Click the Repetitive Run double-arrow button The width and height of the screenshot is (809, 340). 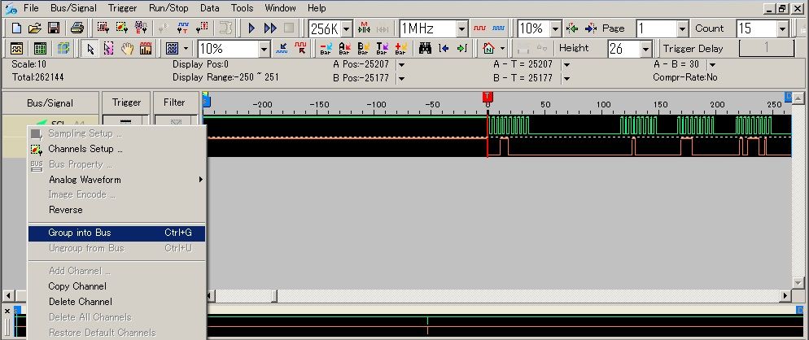(x=270, y=28)
